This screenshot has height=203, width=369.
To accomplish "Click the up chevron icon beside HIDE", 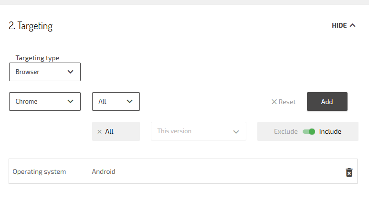I will (353, 25).
